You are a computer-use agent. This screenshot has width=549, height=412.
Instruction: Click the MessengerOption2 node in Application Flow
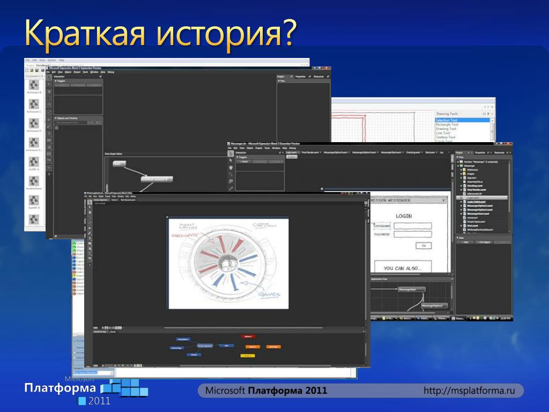tap(434, 306)
